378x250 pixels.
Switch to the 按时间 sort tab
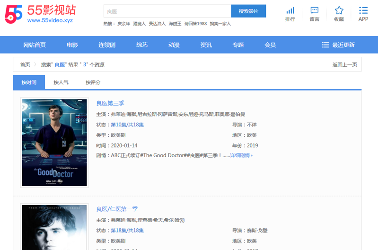[29, 82]
